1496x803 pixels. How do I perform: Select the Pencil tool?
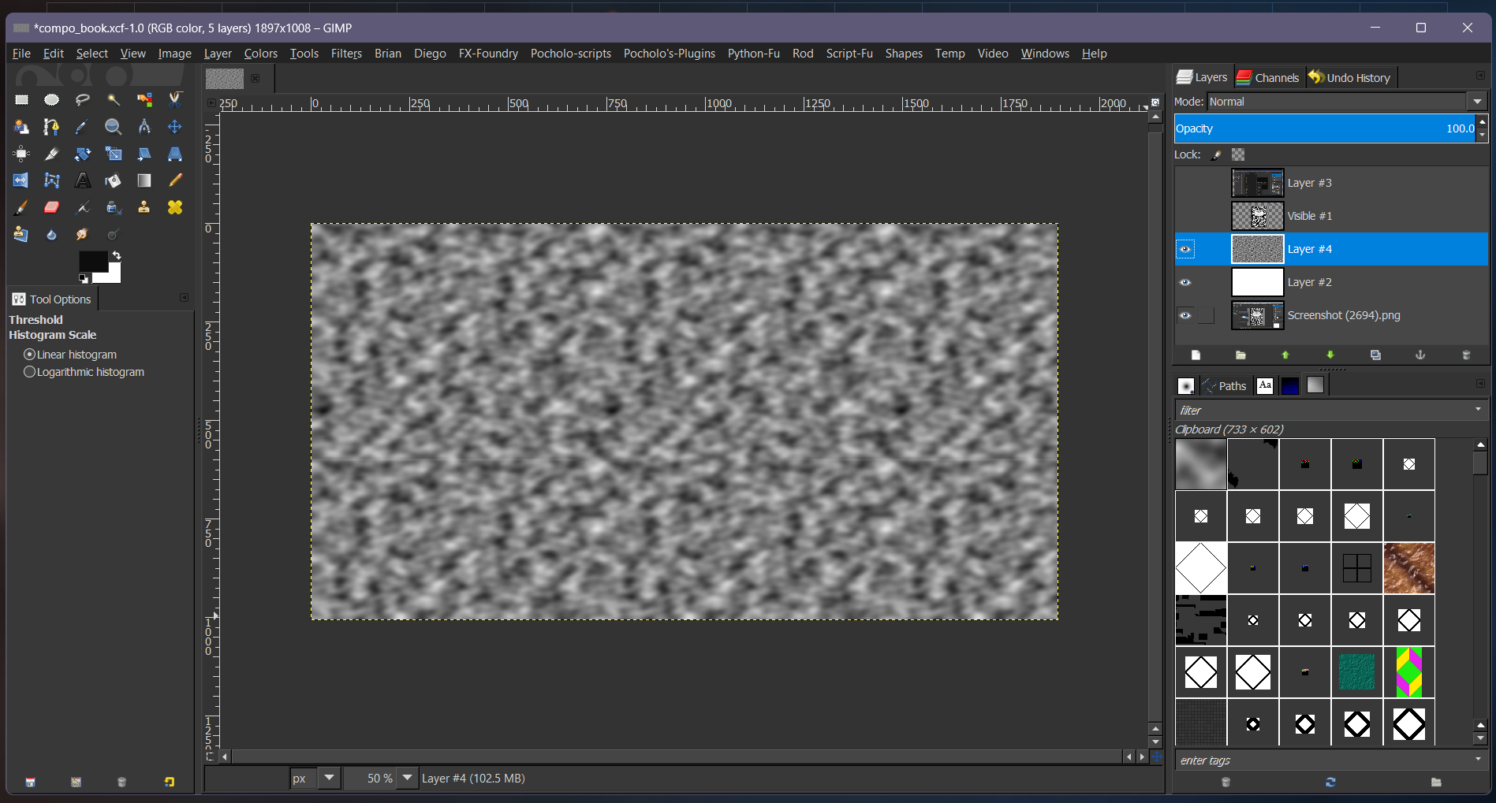[x=175, y=180]
